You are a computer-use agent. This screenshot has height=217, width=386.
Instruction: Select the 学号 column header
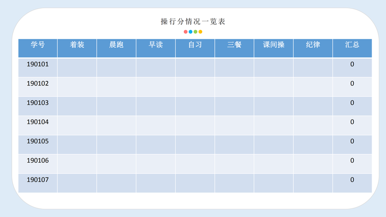(x=38, y=48)
